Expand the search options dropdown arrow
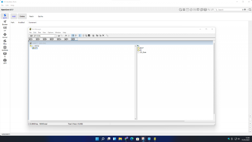The height and width of the screenshot is (142, 252). 247,10
